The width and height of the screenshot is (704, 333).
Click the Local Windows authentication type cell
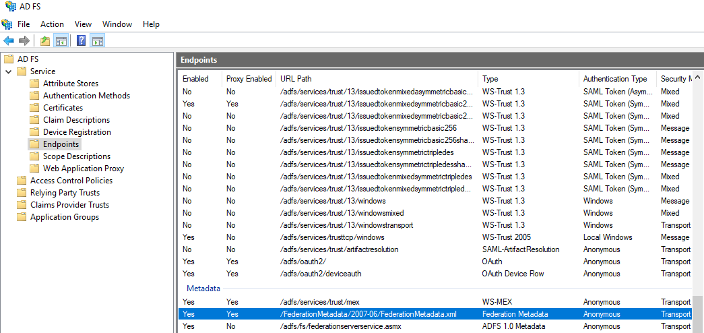[608, 237]
